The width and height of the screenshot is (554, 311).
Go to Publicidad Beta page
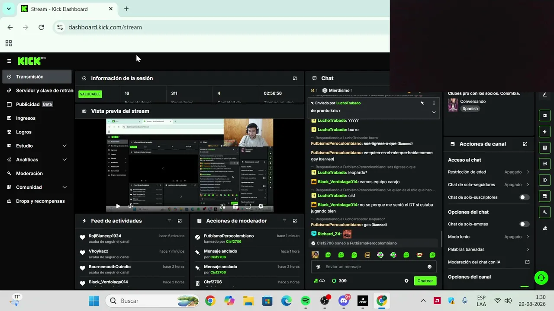coord(37,105)
